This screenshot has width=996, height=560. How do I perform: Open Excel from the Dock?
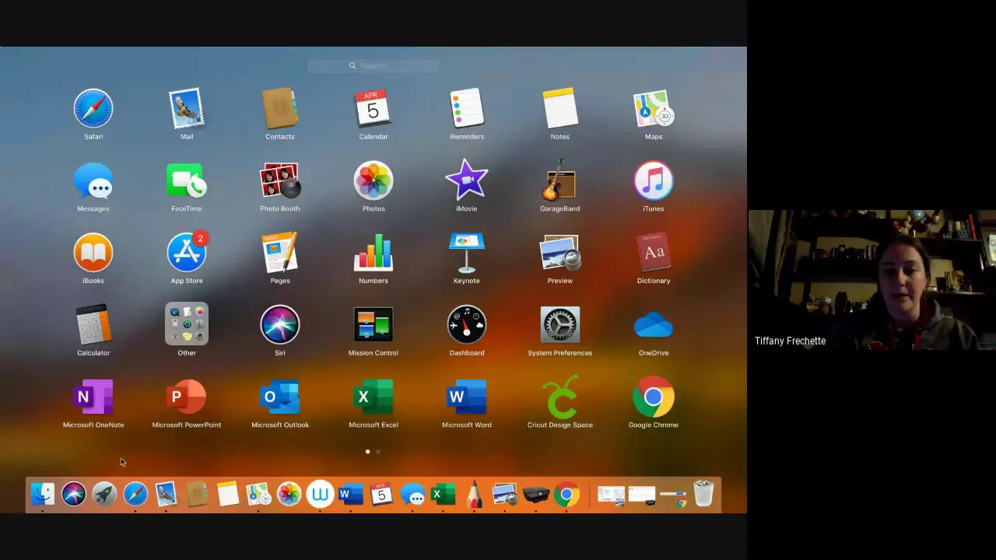pos(444,494)
